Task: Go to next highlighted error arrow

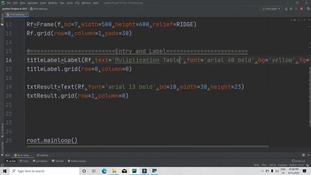Action: [x=309, y=20]
